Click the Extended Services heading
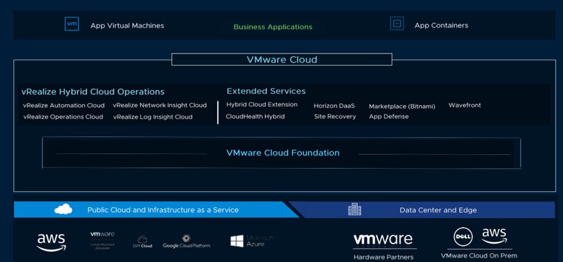Viewport: 563px width, 262px height. (x=266, y=91)
